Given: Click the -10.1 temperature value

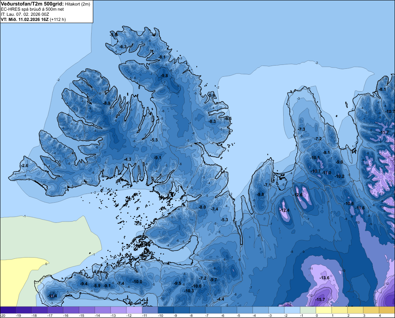Looking at the screenshot, I should (315, 158).
